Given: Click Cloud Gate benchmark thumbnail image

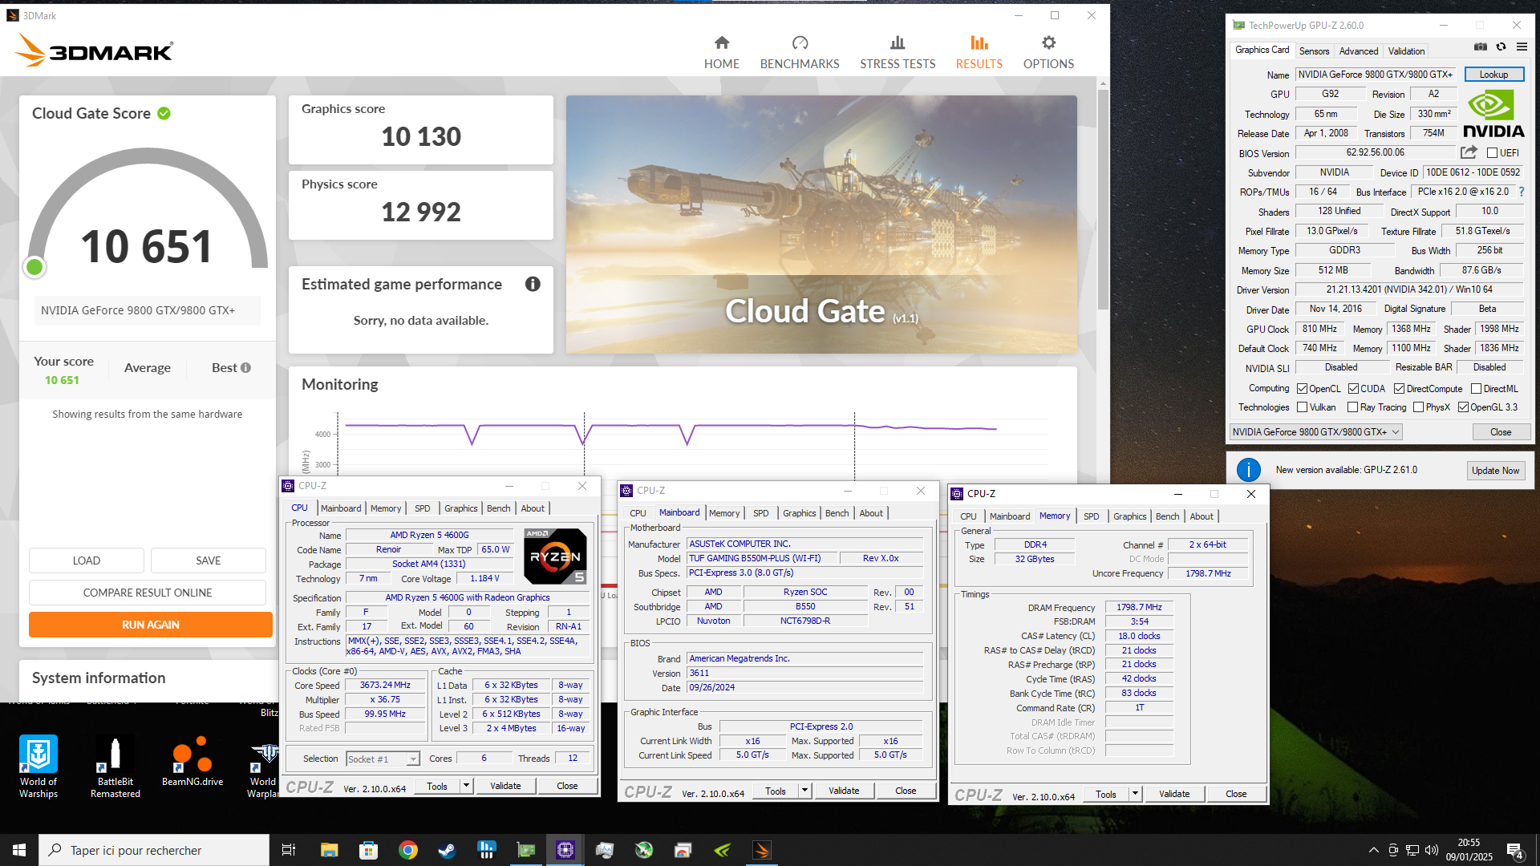Looking at the screenshot, I should point(821,225).
